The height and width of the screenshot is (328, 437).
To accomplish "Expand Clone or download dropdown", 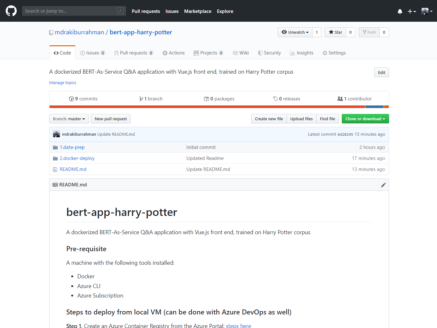I will click(365, 119).
